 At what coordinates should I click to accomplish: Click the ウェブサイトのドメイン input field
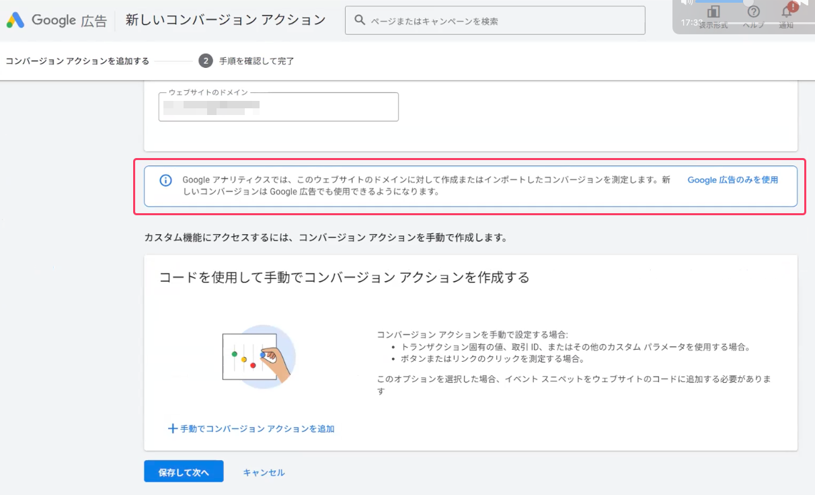pos(278,106)
